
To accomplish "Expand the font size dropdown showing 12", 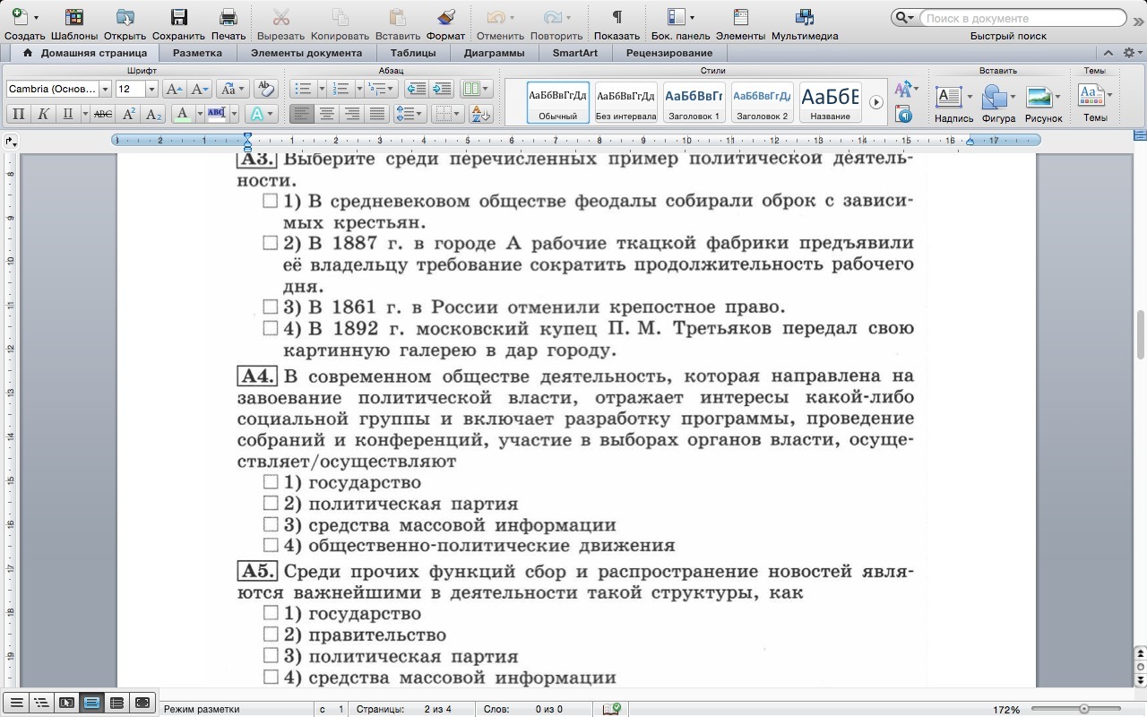I will 151,89.
